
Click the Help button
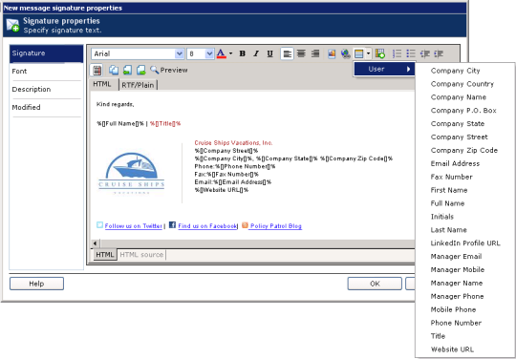36,284
